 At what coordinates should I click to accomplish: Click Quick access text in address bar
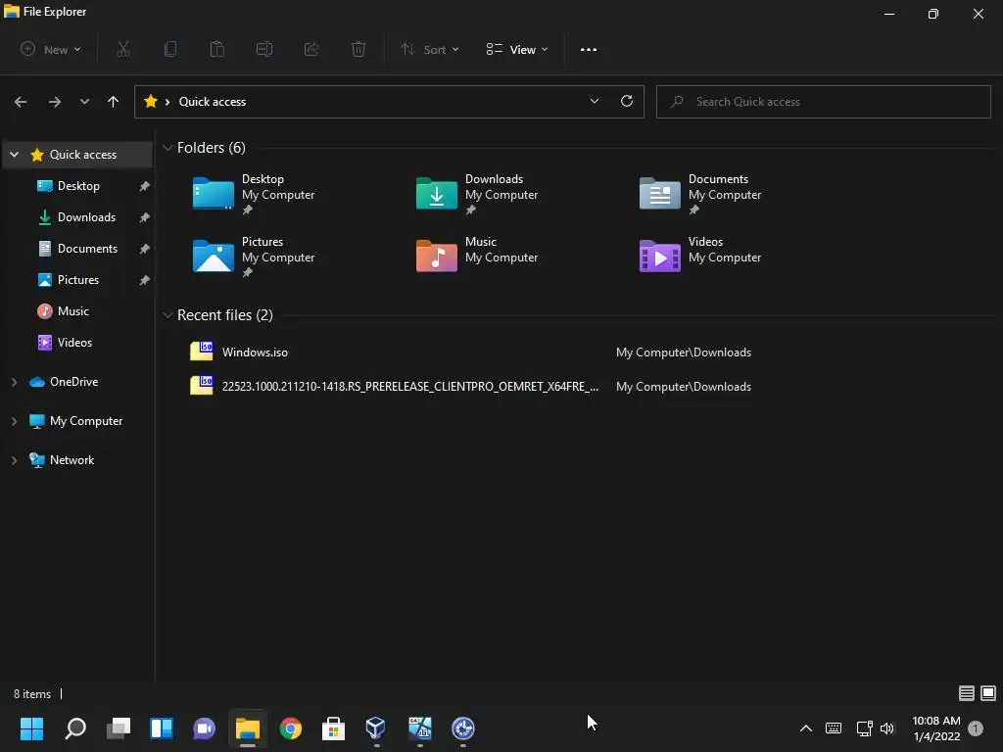pyautogui.click(x=213, y=102)
